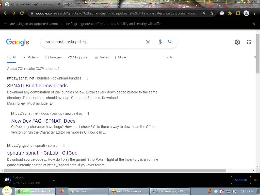Open New Dev FAQ - SPNATI Docs link
Image resolution: width=260 pixels, height=195 pixels.
[x=43, y=121]
